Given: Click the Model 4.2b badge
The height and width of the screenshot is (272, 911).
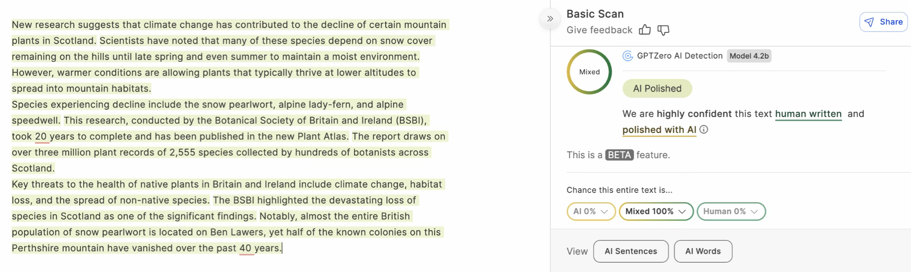Looking at the screenshot, I should point(749,56).
